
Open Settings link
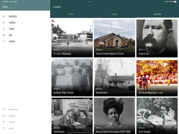click(12, 116)
